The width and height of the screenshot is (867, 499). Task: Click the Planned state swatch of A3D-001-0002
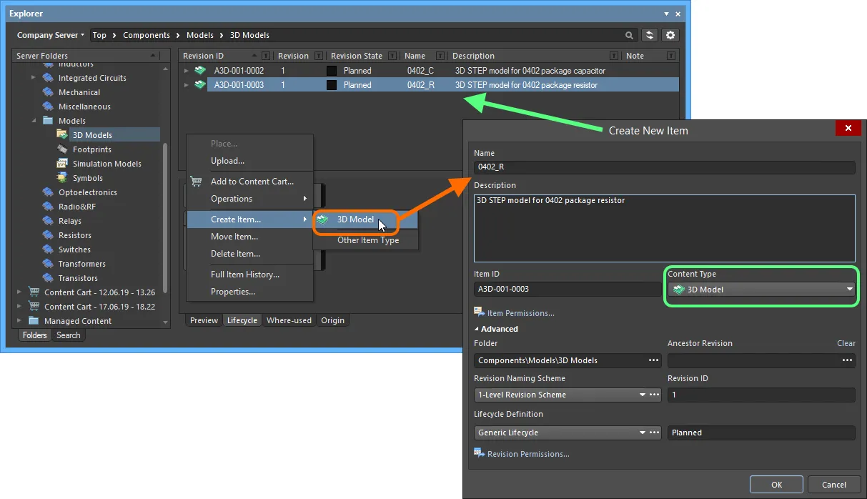pos(332,71)
